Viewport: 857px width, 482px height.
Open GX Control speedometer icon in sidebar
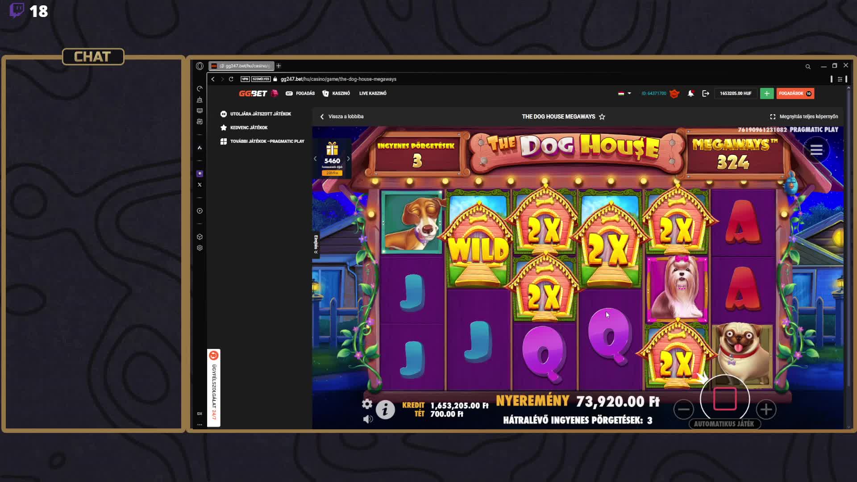(200, 88)
